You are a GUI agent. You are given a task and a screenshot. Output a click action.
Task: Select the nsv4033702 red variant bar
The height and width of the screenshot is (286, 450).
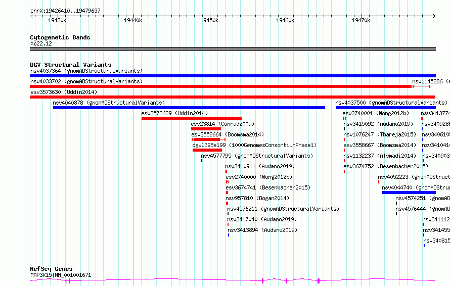tap(221, 86)
